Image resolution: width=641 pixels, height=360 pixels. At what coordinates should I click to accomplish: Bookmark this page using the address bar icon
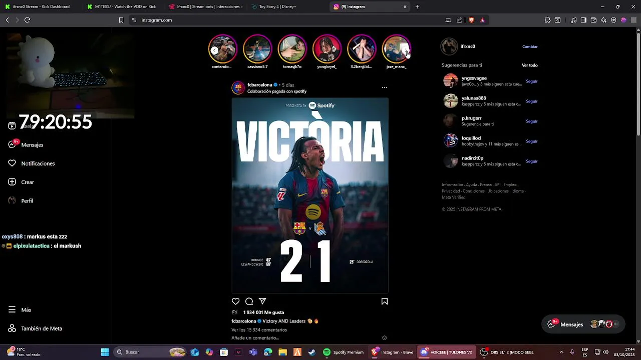pos(121,20)
